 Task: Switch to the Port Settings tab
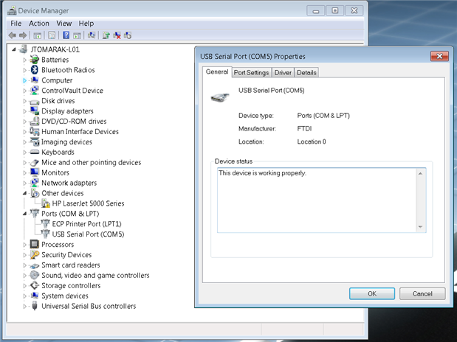pyautogui.click(x=251, y=72)
